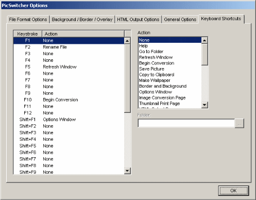This screenshot has height=200, width=256.
Task: Click the down arrow of the keystroke list scrollbar
Action: click(127, 171)
